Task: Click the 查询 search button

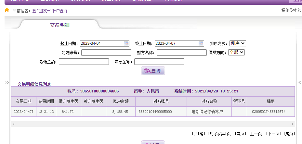Action: tap(153, 71)
